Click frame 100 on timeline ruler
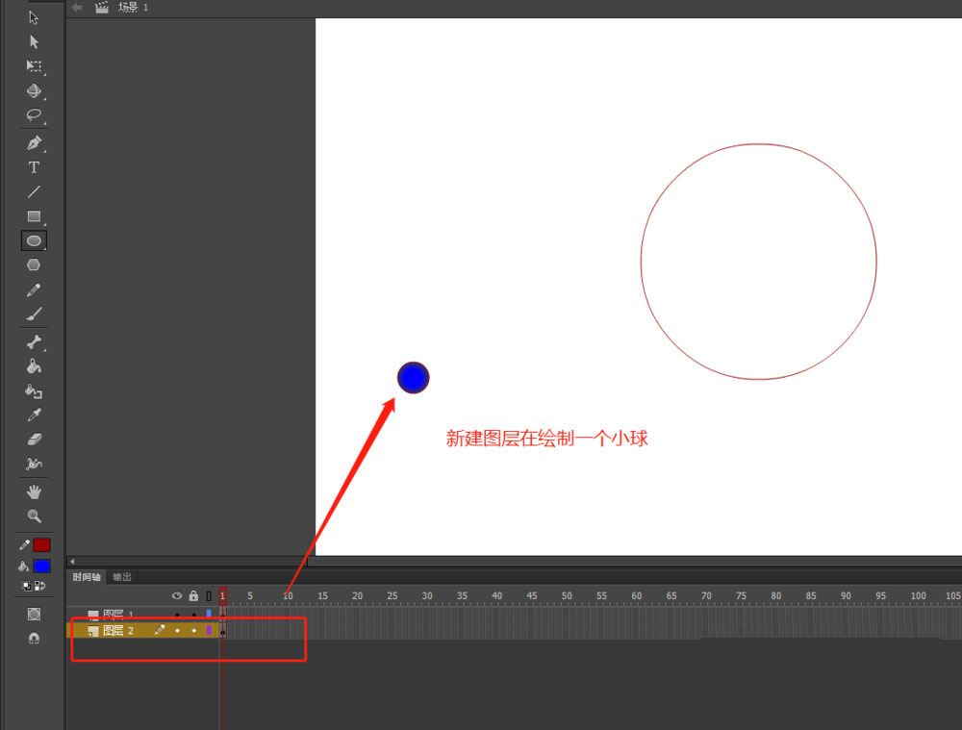The height and width of the screenshot is (730, 962). (x=918, y=595)
